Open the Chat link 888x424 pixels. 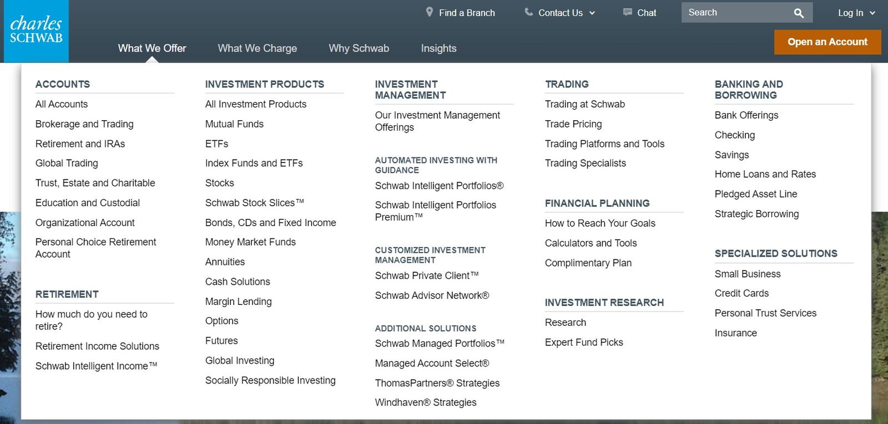[647, 13]
